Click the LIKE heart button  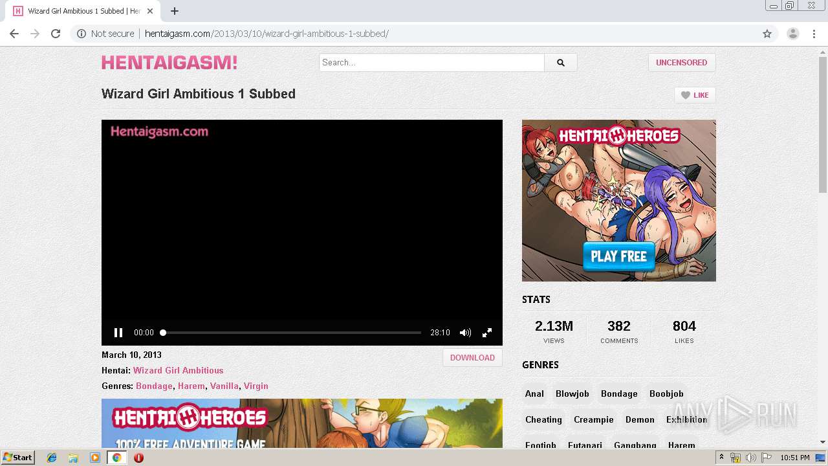pos(695,95)
